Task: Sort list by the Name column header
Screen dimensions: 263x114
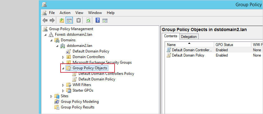Action: coord(189,45)
